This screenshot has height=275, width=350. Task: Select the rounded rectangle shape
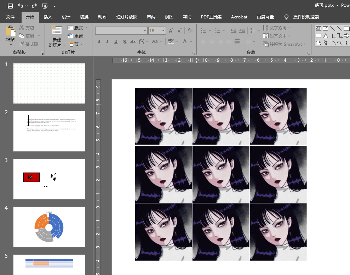click(318, 36)
